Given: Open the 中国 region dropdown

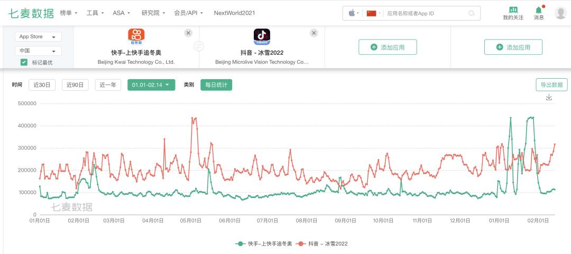Looking at the screenshot, I should click(38, 51).
